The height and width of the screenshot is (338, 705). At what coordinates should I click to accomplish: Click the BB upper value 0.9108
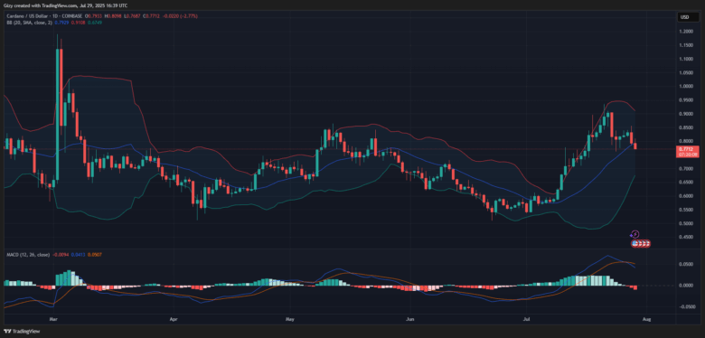(x=79, y=23)
